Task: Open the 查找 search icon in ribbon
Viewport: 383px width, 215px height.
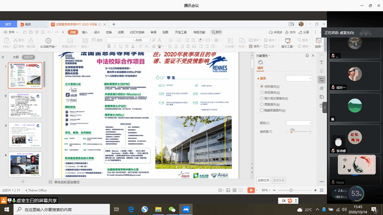Action: tap(216, 32)
